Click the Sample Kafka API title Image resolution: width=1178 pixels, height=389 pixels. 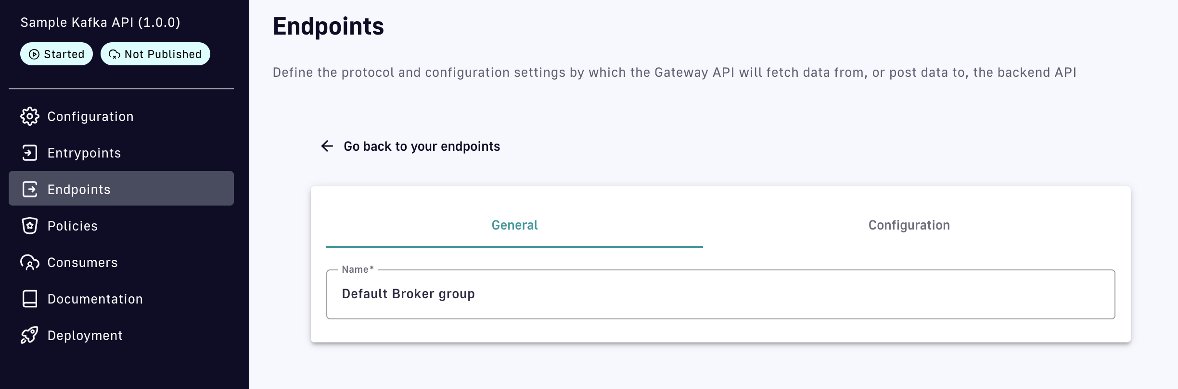[x=100, y=23]
